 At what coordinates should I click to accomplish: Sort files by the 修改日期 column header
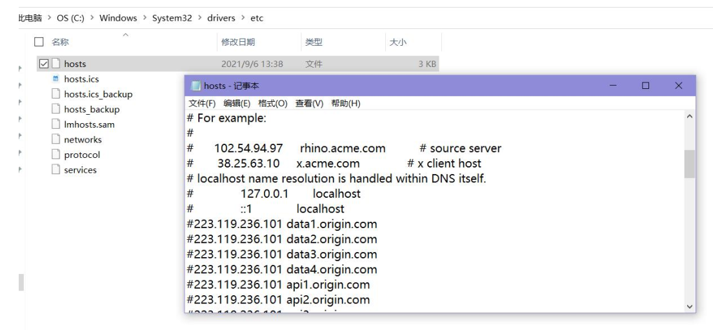[x=238, y=42]
